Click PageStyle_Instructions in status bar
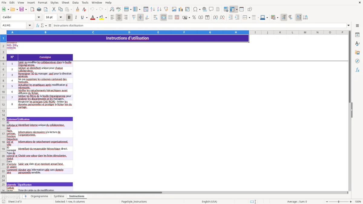The height and width of the screenshot is (204, 363). (134, 202)
